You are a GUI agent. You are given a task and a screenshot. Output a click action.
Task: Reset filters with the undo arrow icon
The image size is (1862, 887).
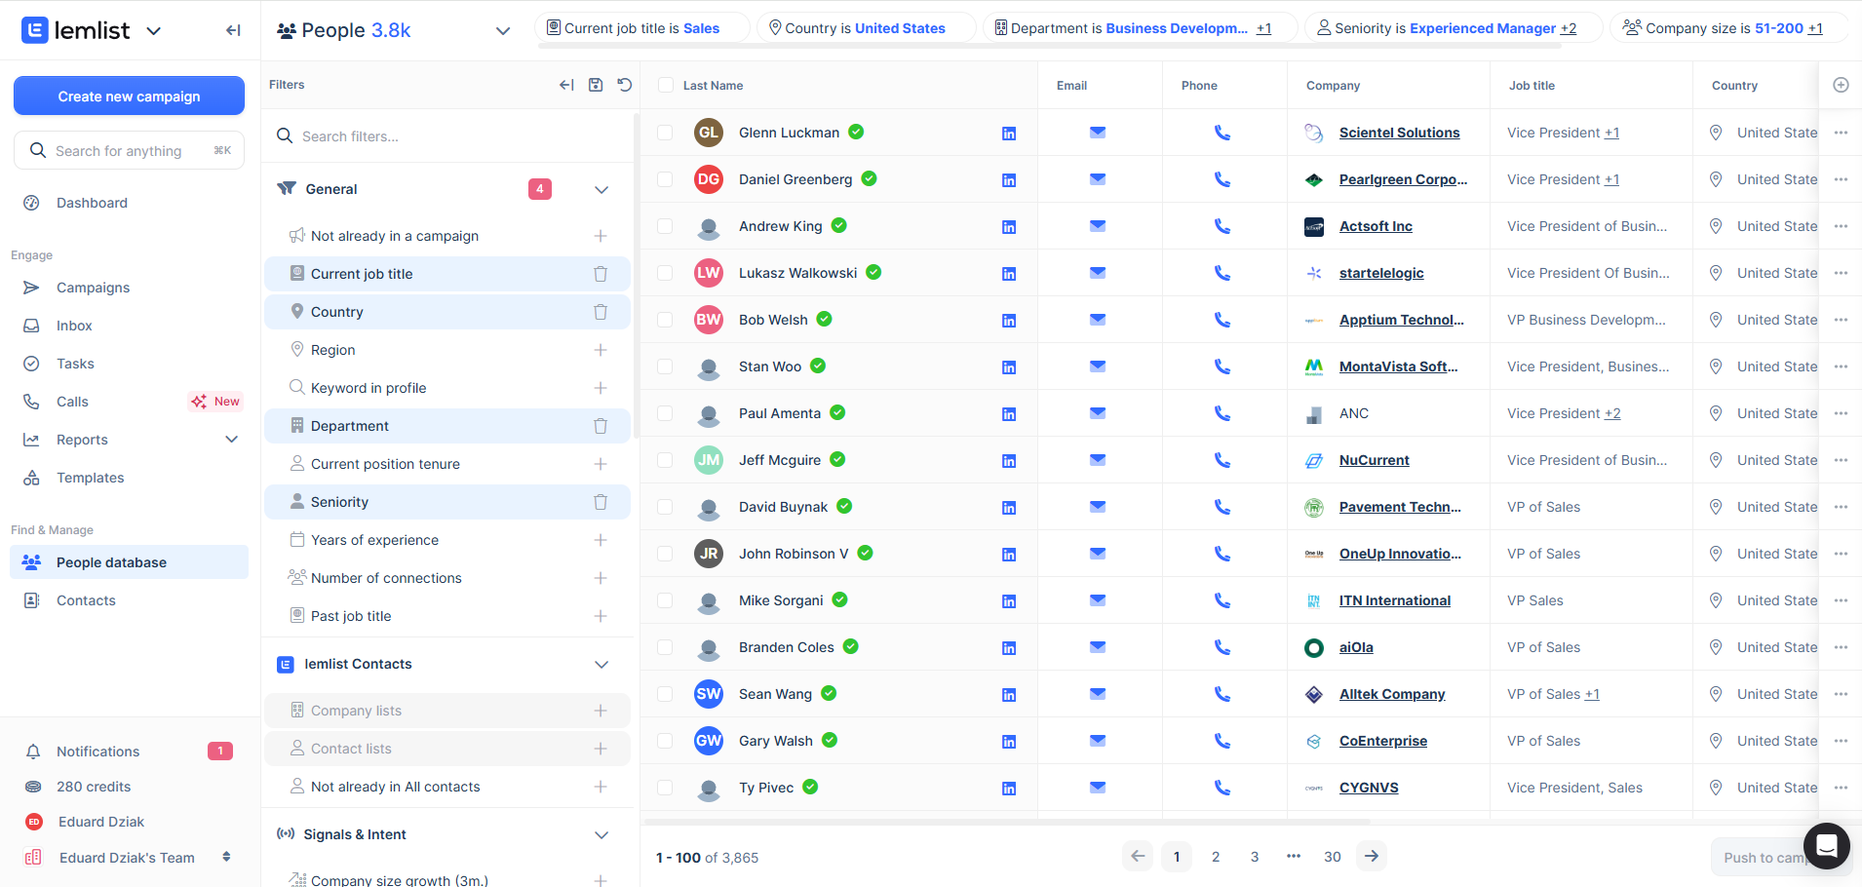[625, 85]
